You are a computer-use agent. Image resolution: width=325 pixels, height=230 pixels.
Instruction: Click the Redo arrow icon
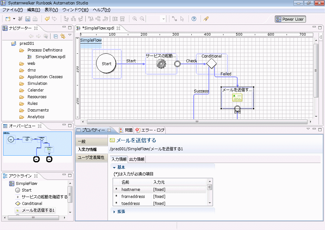coord(54,19)
